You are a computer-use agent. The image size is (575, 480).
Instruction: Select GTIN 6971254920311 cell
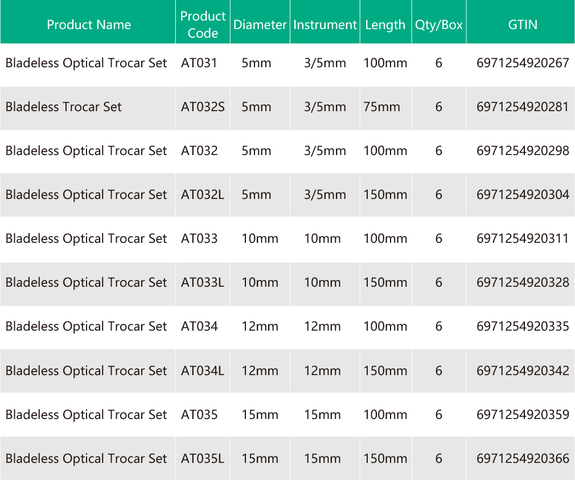pyautogui.click(x=522, y=238)
